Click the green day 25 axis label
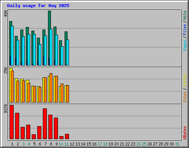The width and height of the screenshot is (189, 148). tap(144, 144)
